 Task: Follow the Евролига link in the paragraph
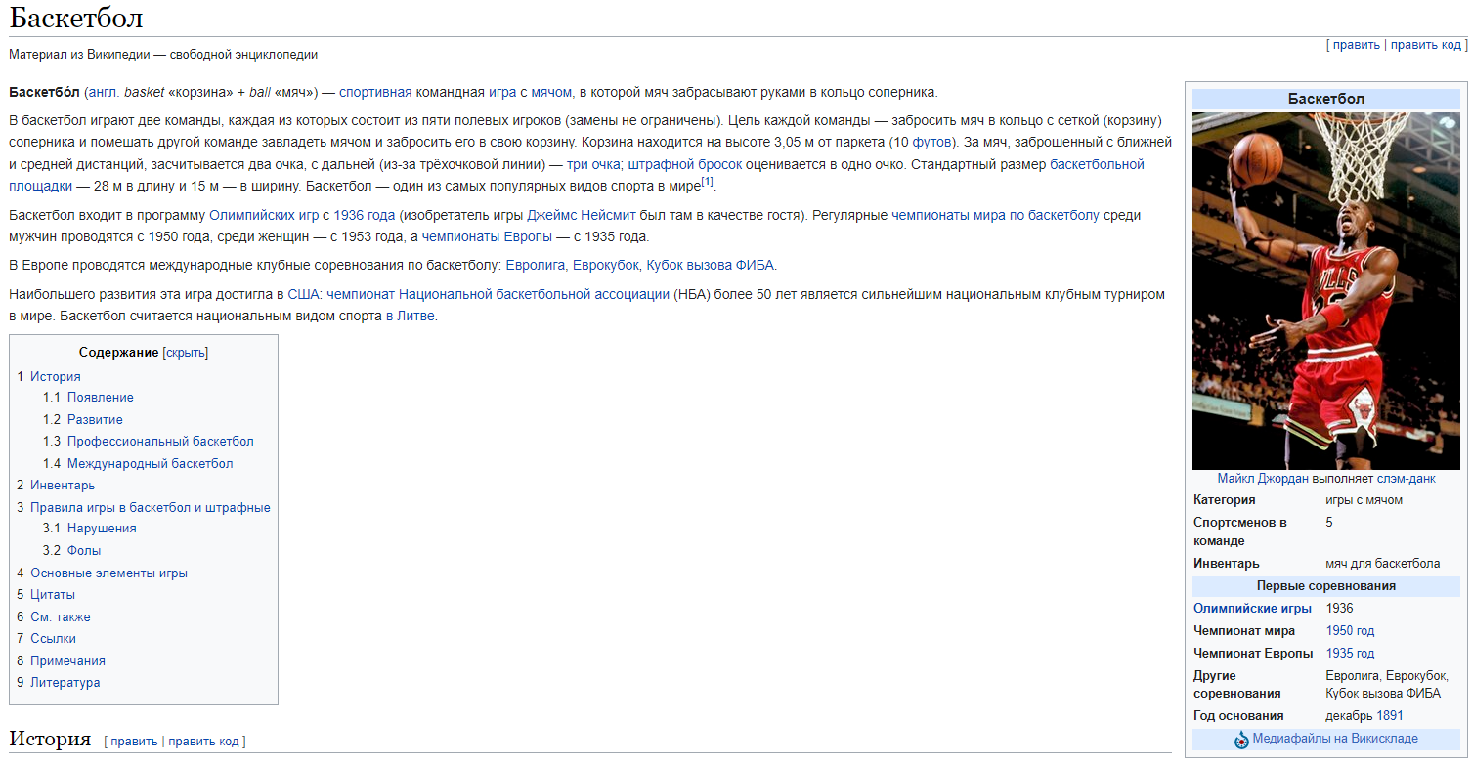click(535, 266)
